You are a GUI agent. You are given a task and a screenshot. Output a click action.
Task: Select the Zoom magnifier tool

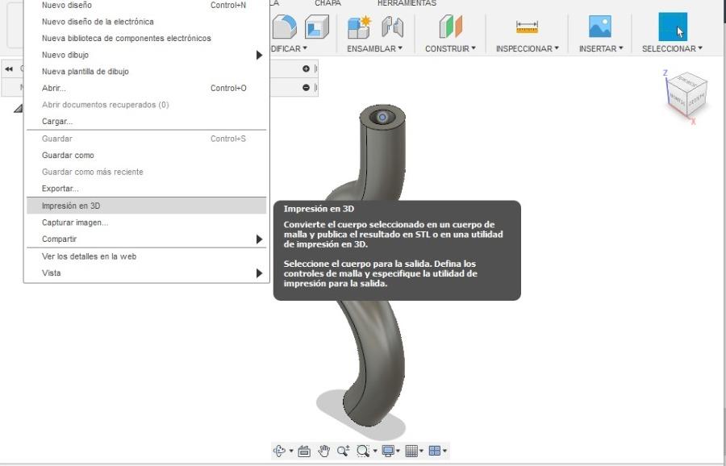pos(344,450)
